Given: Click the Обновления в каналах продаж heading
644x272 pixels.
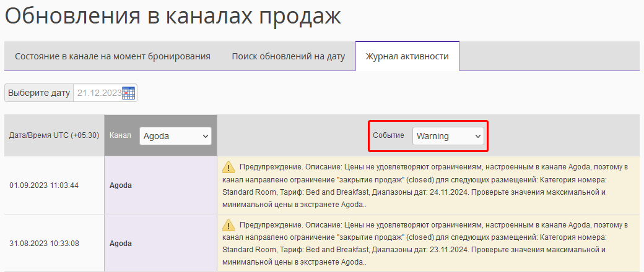Looking at the screenshot, I should click(173, 17).
